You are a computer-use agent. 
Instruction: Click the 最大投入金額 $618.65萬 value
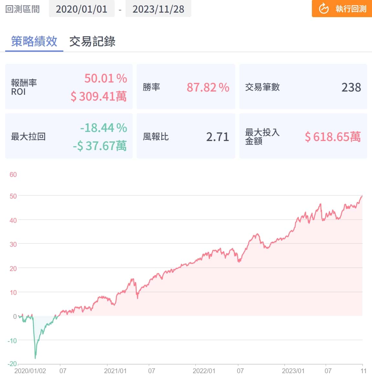click(x=333, y=137)
